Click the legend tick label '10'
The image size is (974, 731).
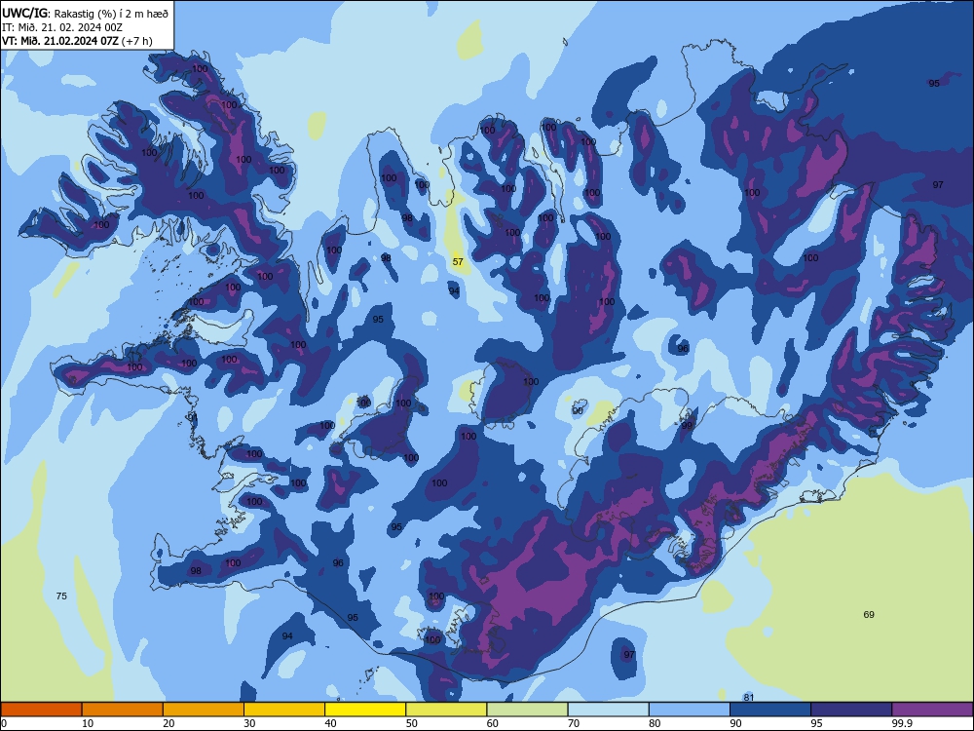click(x=88, y=723)
